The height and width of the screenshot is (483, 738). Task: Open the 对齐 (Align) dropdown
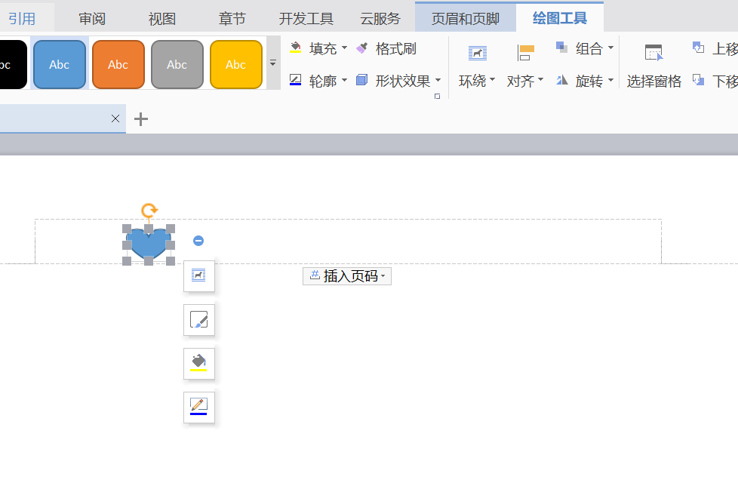524,80
